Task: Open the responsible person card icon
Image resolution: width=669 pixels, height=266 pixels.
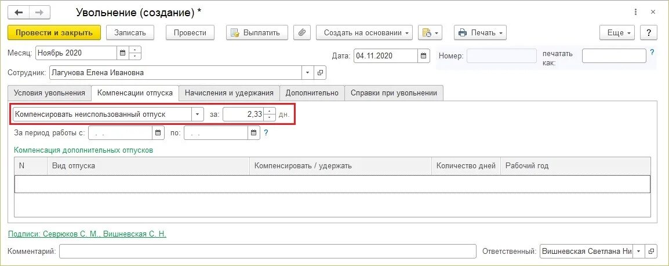Action: (651, 251)
